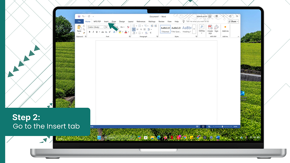Screen dimensions: 290x163
Task: Click the Share button
Action: [233, 21]
